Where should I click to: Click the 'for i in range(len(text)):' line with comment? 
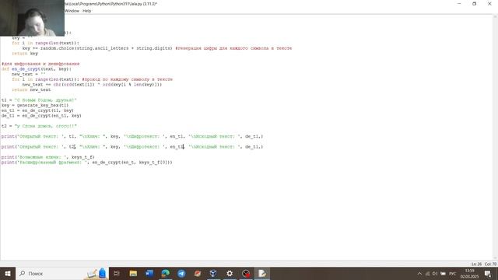pos(92,79)
